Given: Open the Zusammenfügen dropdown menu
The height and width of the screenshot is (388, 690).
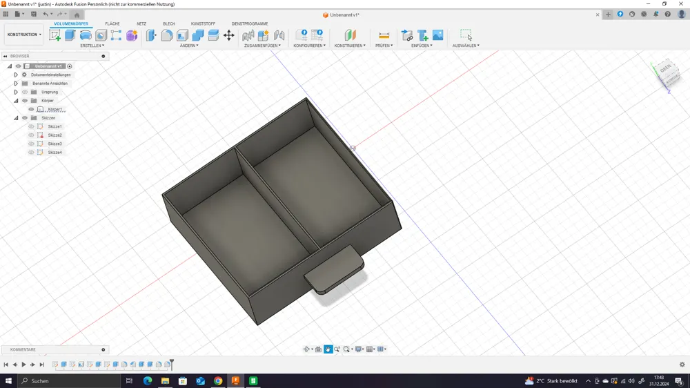Looking at the screenshot, I should coord(262,46).
